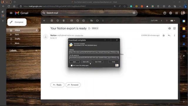
Task: Open message more options menu
Action: pos(174,35)
